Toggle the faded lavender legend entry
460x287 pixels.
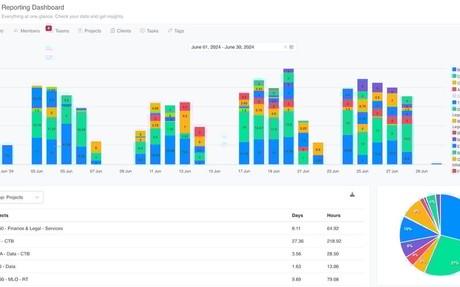click(x=455, y=96)
